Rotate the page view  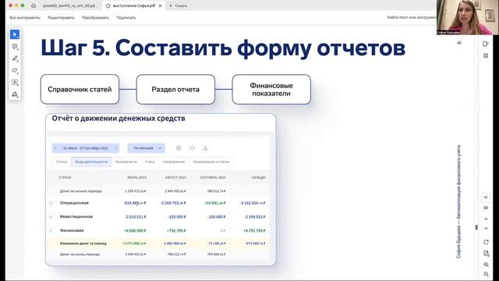(486, 242)
